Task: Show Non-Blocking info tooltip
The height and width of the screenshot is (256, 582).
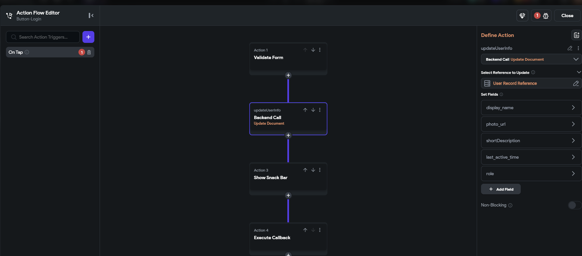Action: (510, 205)
